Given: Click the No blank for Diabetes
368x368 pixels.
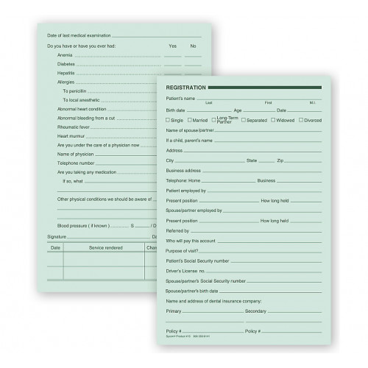Looking at the screenshot, I should click(193, 65).
